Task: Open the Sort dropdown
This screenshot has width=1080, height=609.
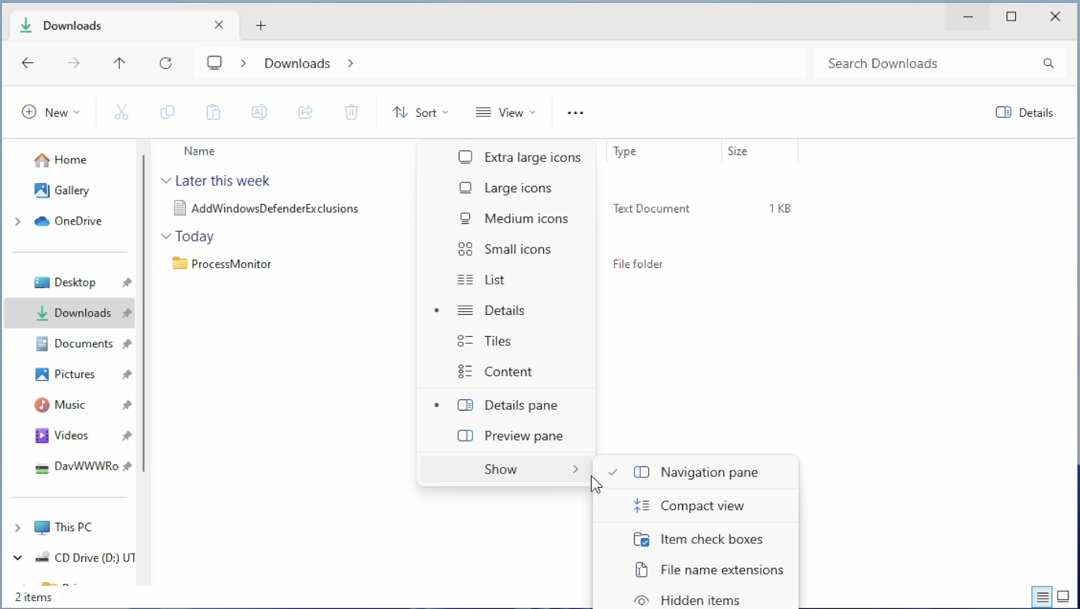Action: 421,112
